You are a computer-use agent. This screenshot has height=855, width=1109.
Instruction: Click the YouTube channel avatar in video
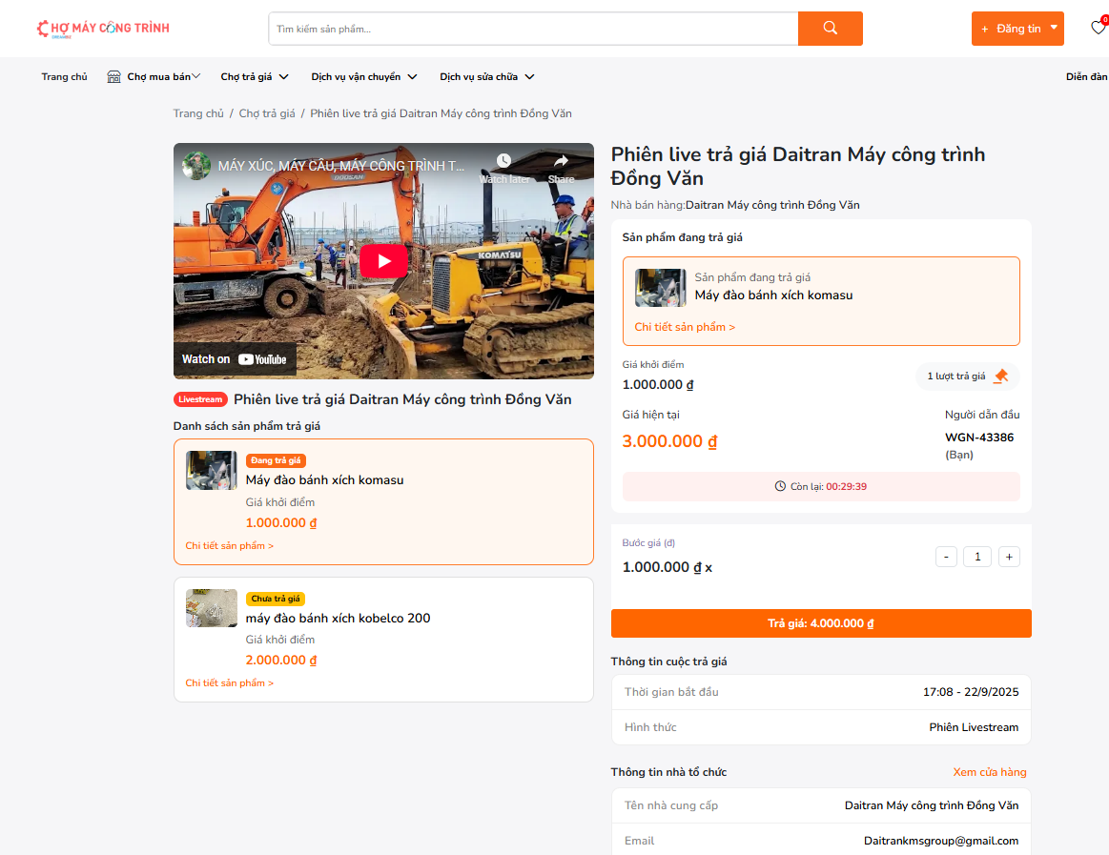click(197, 166)
